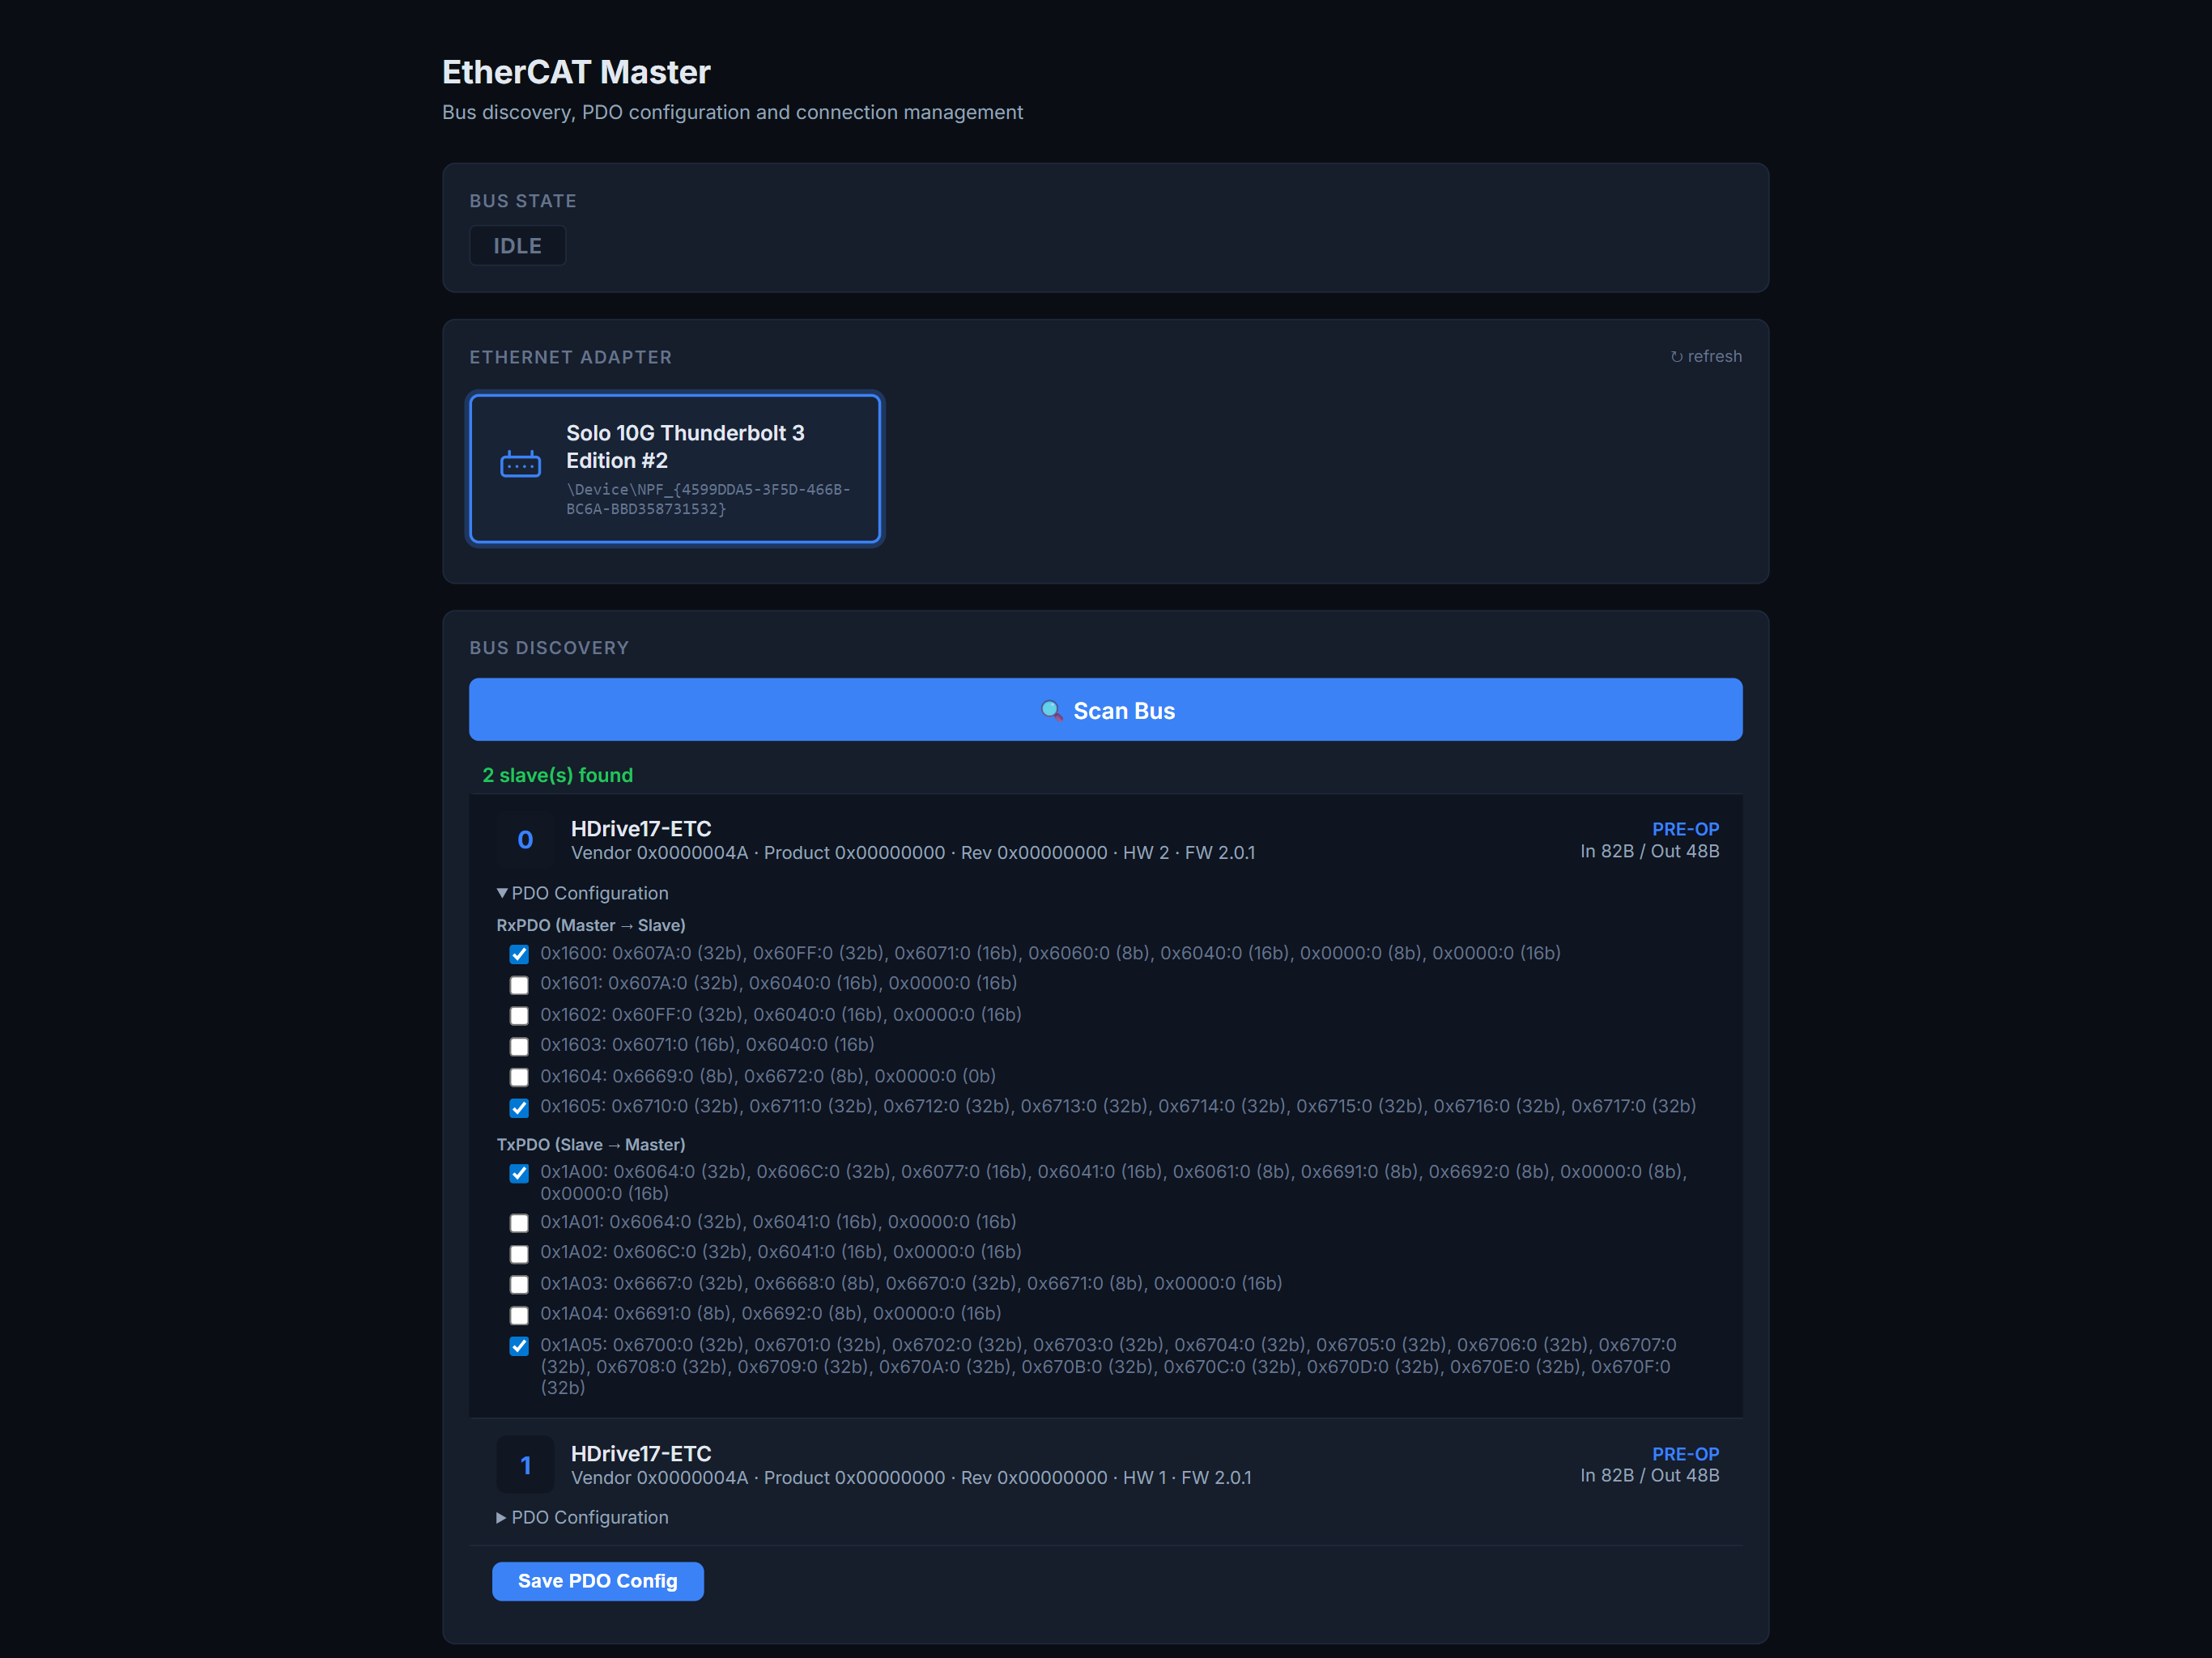This screenshot has height=1658, width=2212.
Task: Enable the 0x1601 RxPDO checkbox
Action: pyautogui.click(x=518, y=985)
